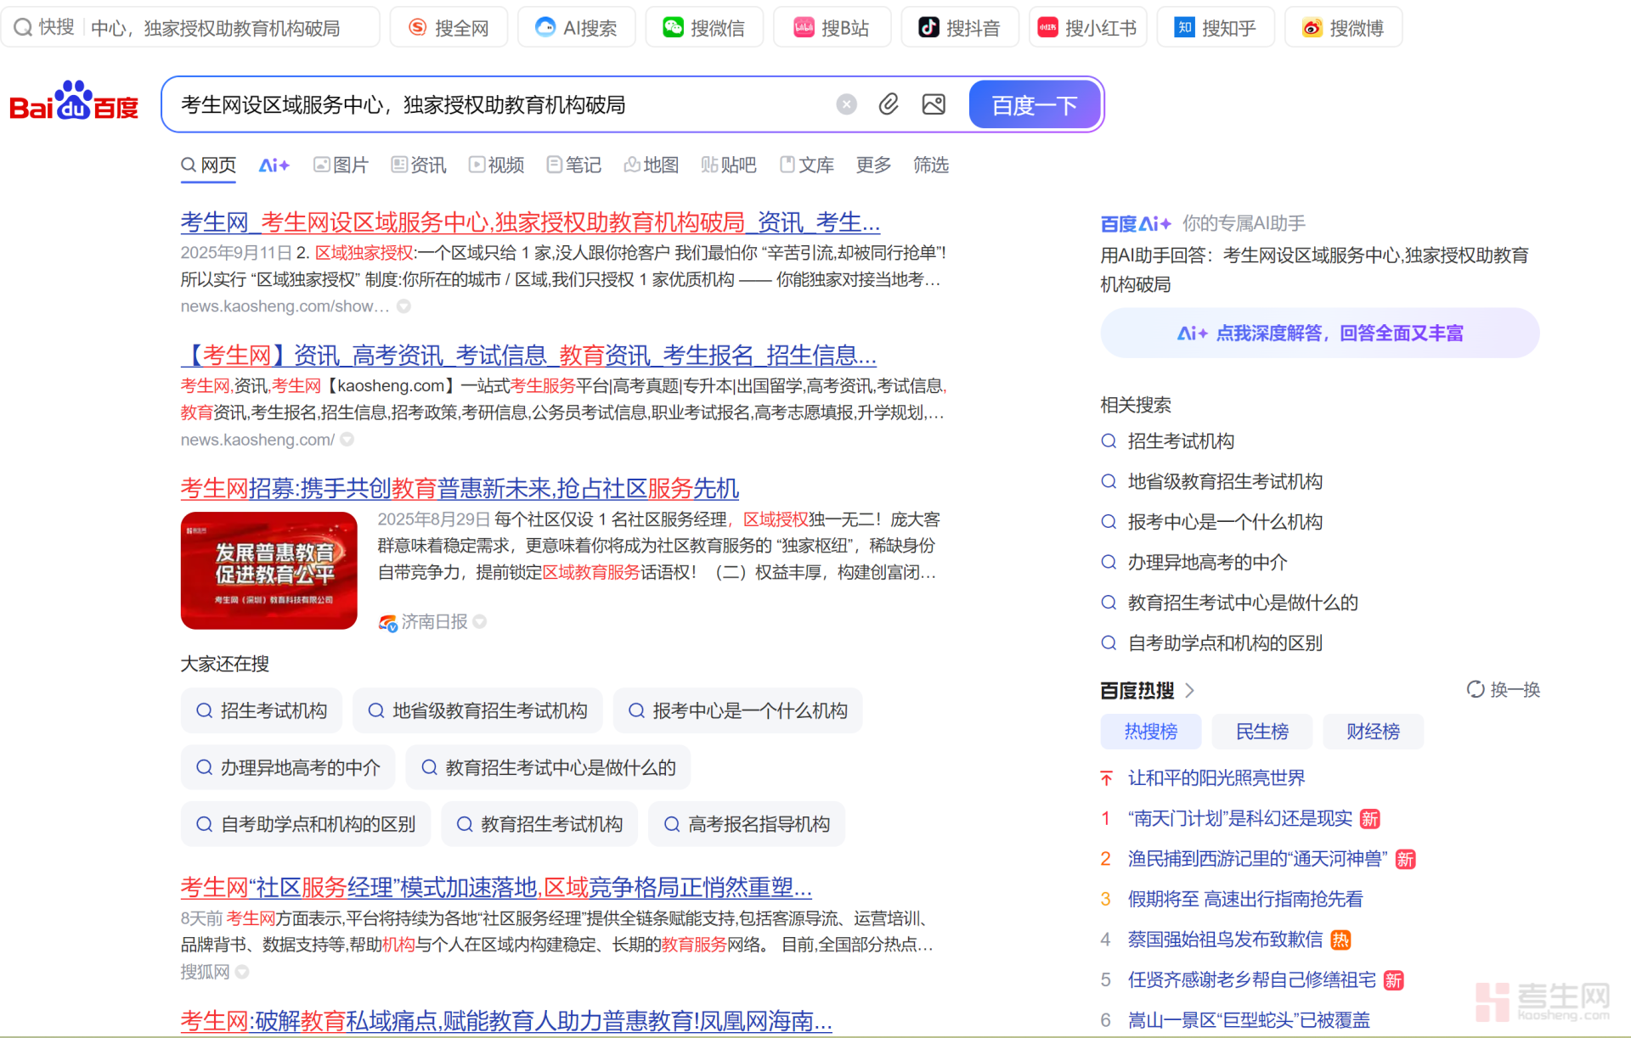
Task: Open 搜微博 Weibo search shortcut
Action: tap(1343, 28)
